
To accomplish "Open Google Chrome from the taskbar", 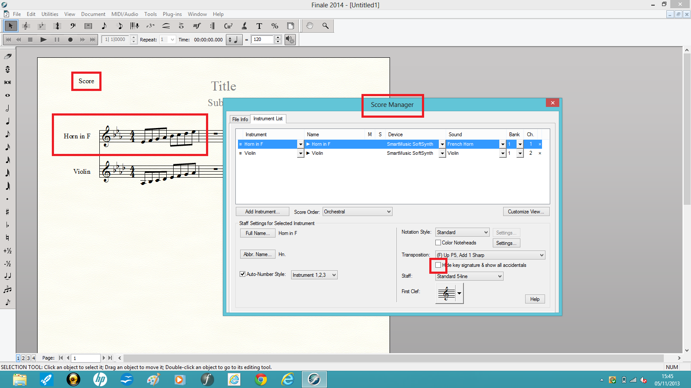I will click(261, 379).
